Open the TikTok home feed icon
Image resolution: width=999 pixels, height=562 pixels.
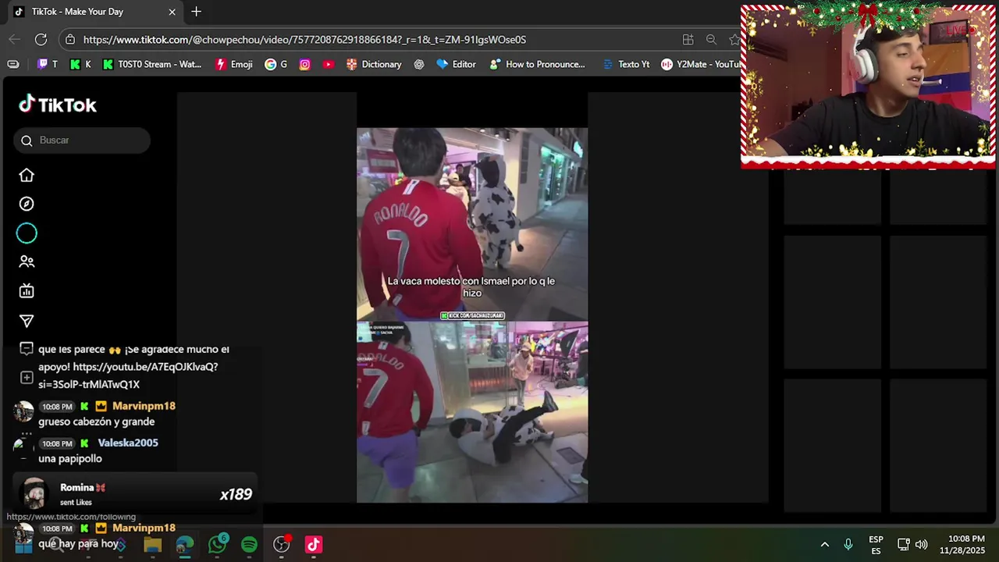pyautogui.click(x=27, y=176)
